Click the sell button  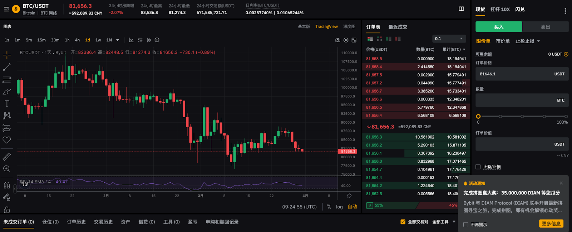click(546, 27)
